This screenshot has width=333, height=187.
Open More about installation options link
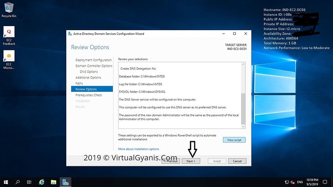(138, 149)
